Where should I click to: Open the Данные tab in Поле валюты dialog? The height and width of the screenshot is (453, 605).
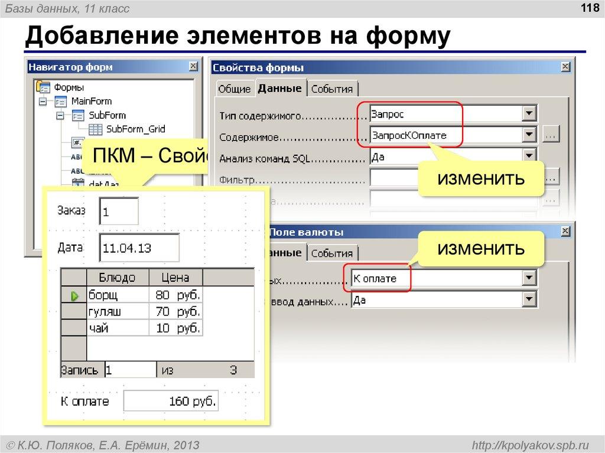coord(285,252)
